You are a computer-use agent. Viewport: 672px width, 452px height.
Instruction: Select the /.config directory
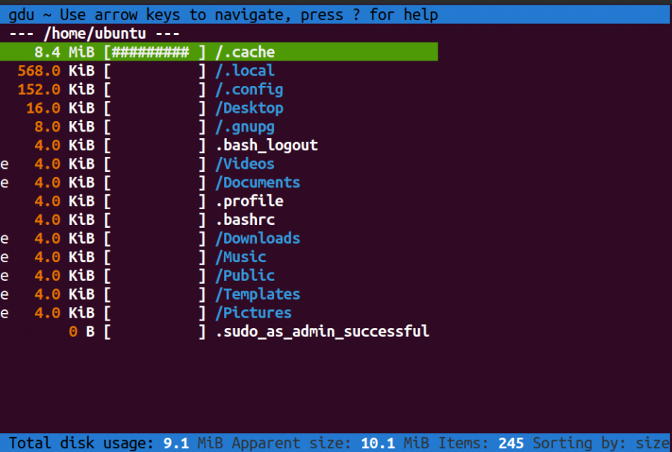coord(249,90)
